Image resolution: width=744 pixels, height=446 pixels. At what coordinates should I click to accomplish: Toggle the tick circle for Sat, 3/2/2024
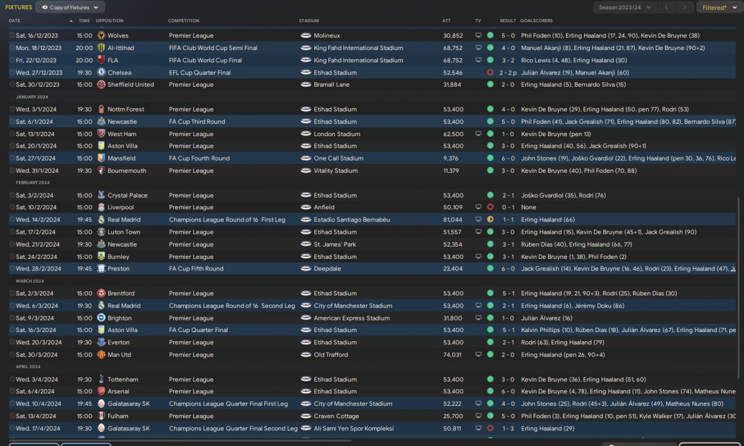click(x=12, y=195)
